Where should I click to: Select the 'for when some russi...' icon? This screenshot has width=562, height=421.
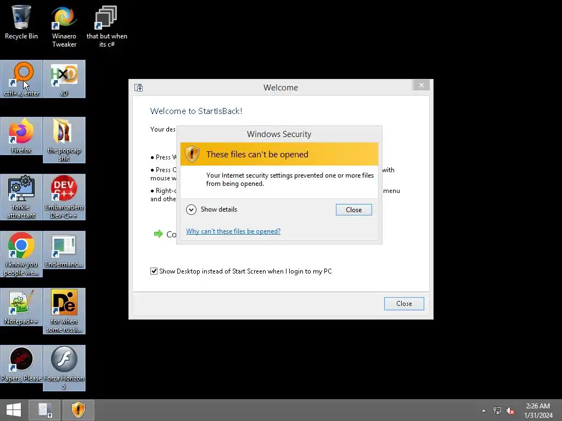(x=64, y=311)
